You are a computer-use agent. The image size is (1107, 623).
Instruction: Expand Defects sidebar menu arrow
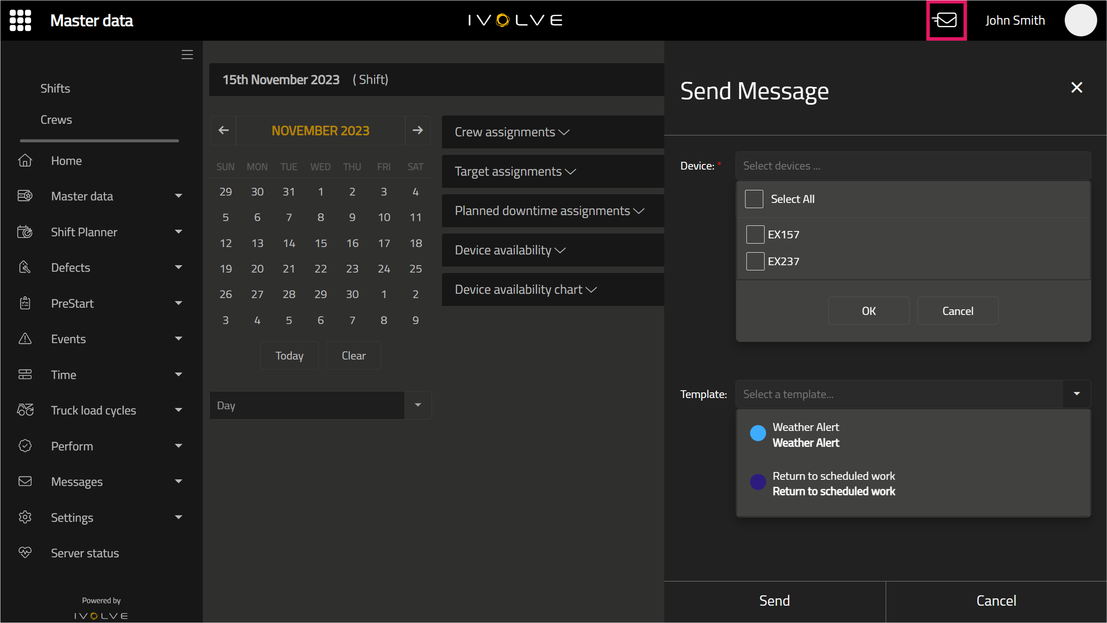[x=179, y=267]
